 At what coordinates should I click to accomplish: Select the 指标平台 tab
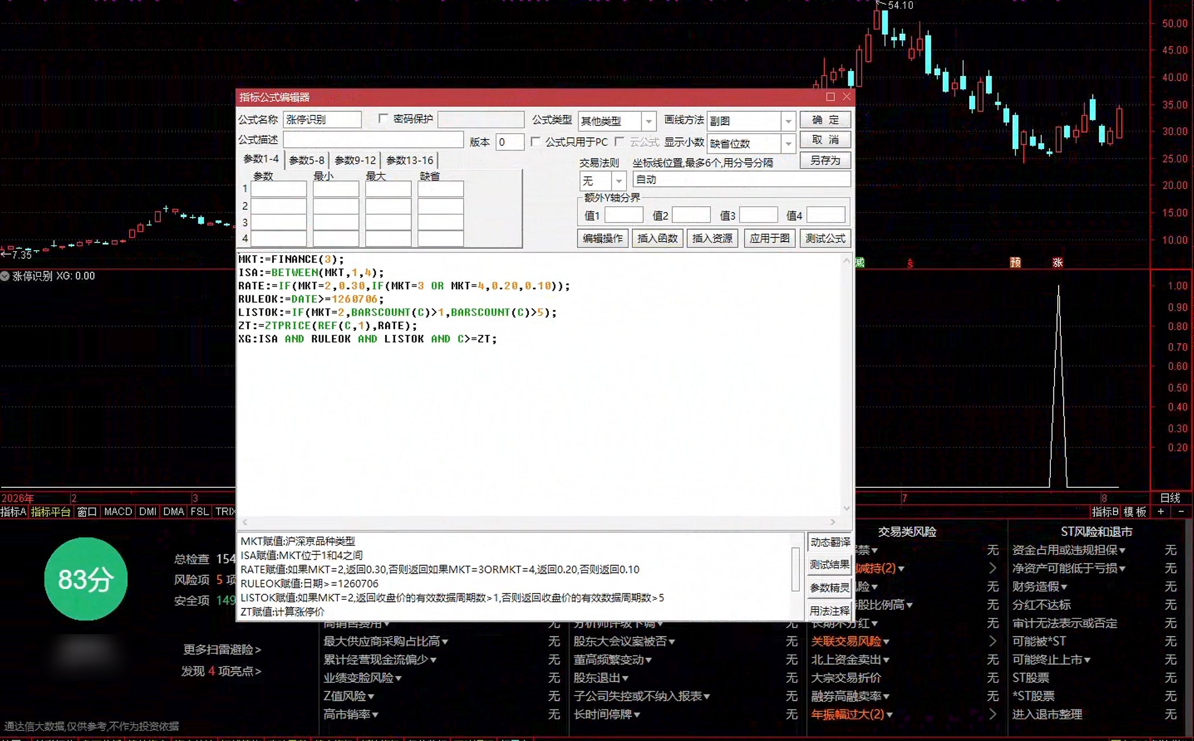point(51,512)
